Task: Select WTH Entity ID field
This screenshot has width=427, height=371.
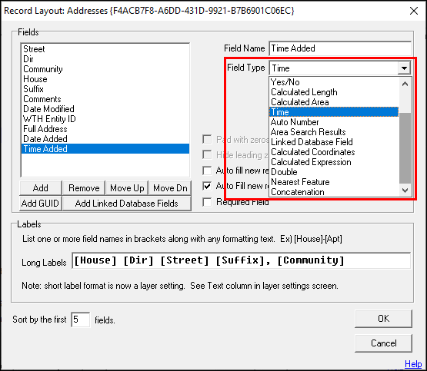Action: [105, 119]
